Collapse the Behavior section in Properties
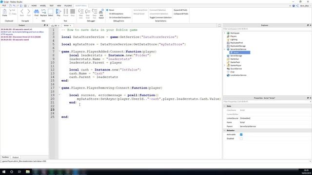This screenshot has width=312, height=175. point(225,130)
